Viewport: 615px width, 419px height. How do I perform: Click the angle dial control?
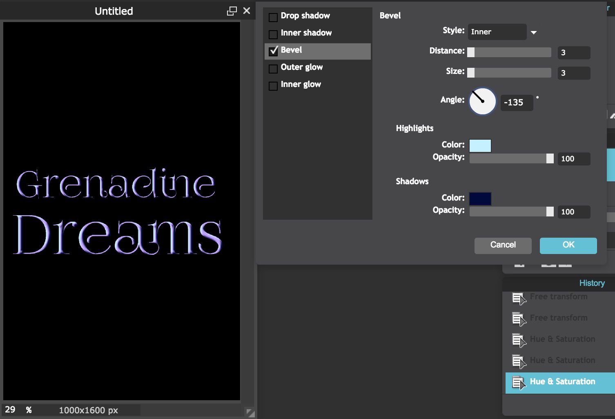tap(482, 101)
